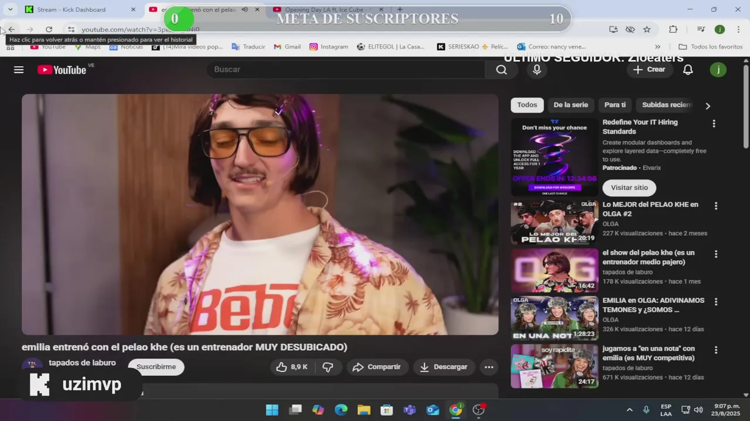The height and width of the screenshot is (421, 750).
Task: Open site information icon in address bar
Action: pos(70,29)
